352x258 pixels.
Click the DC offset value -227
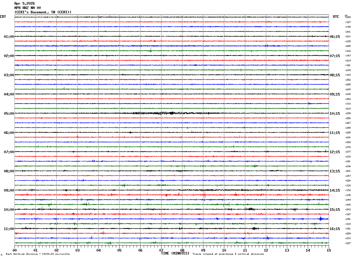coord(348,243)
